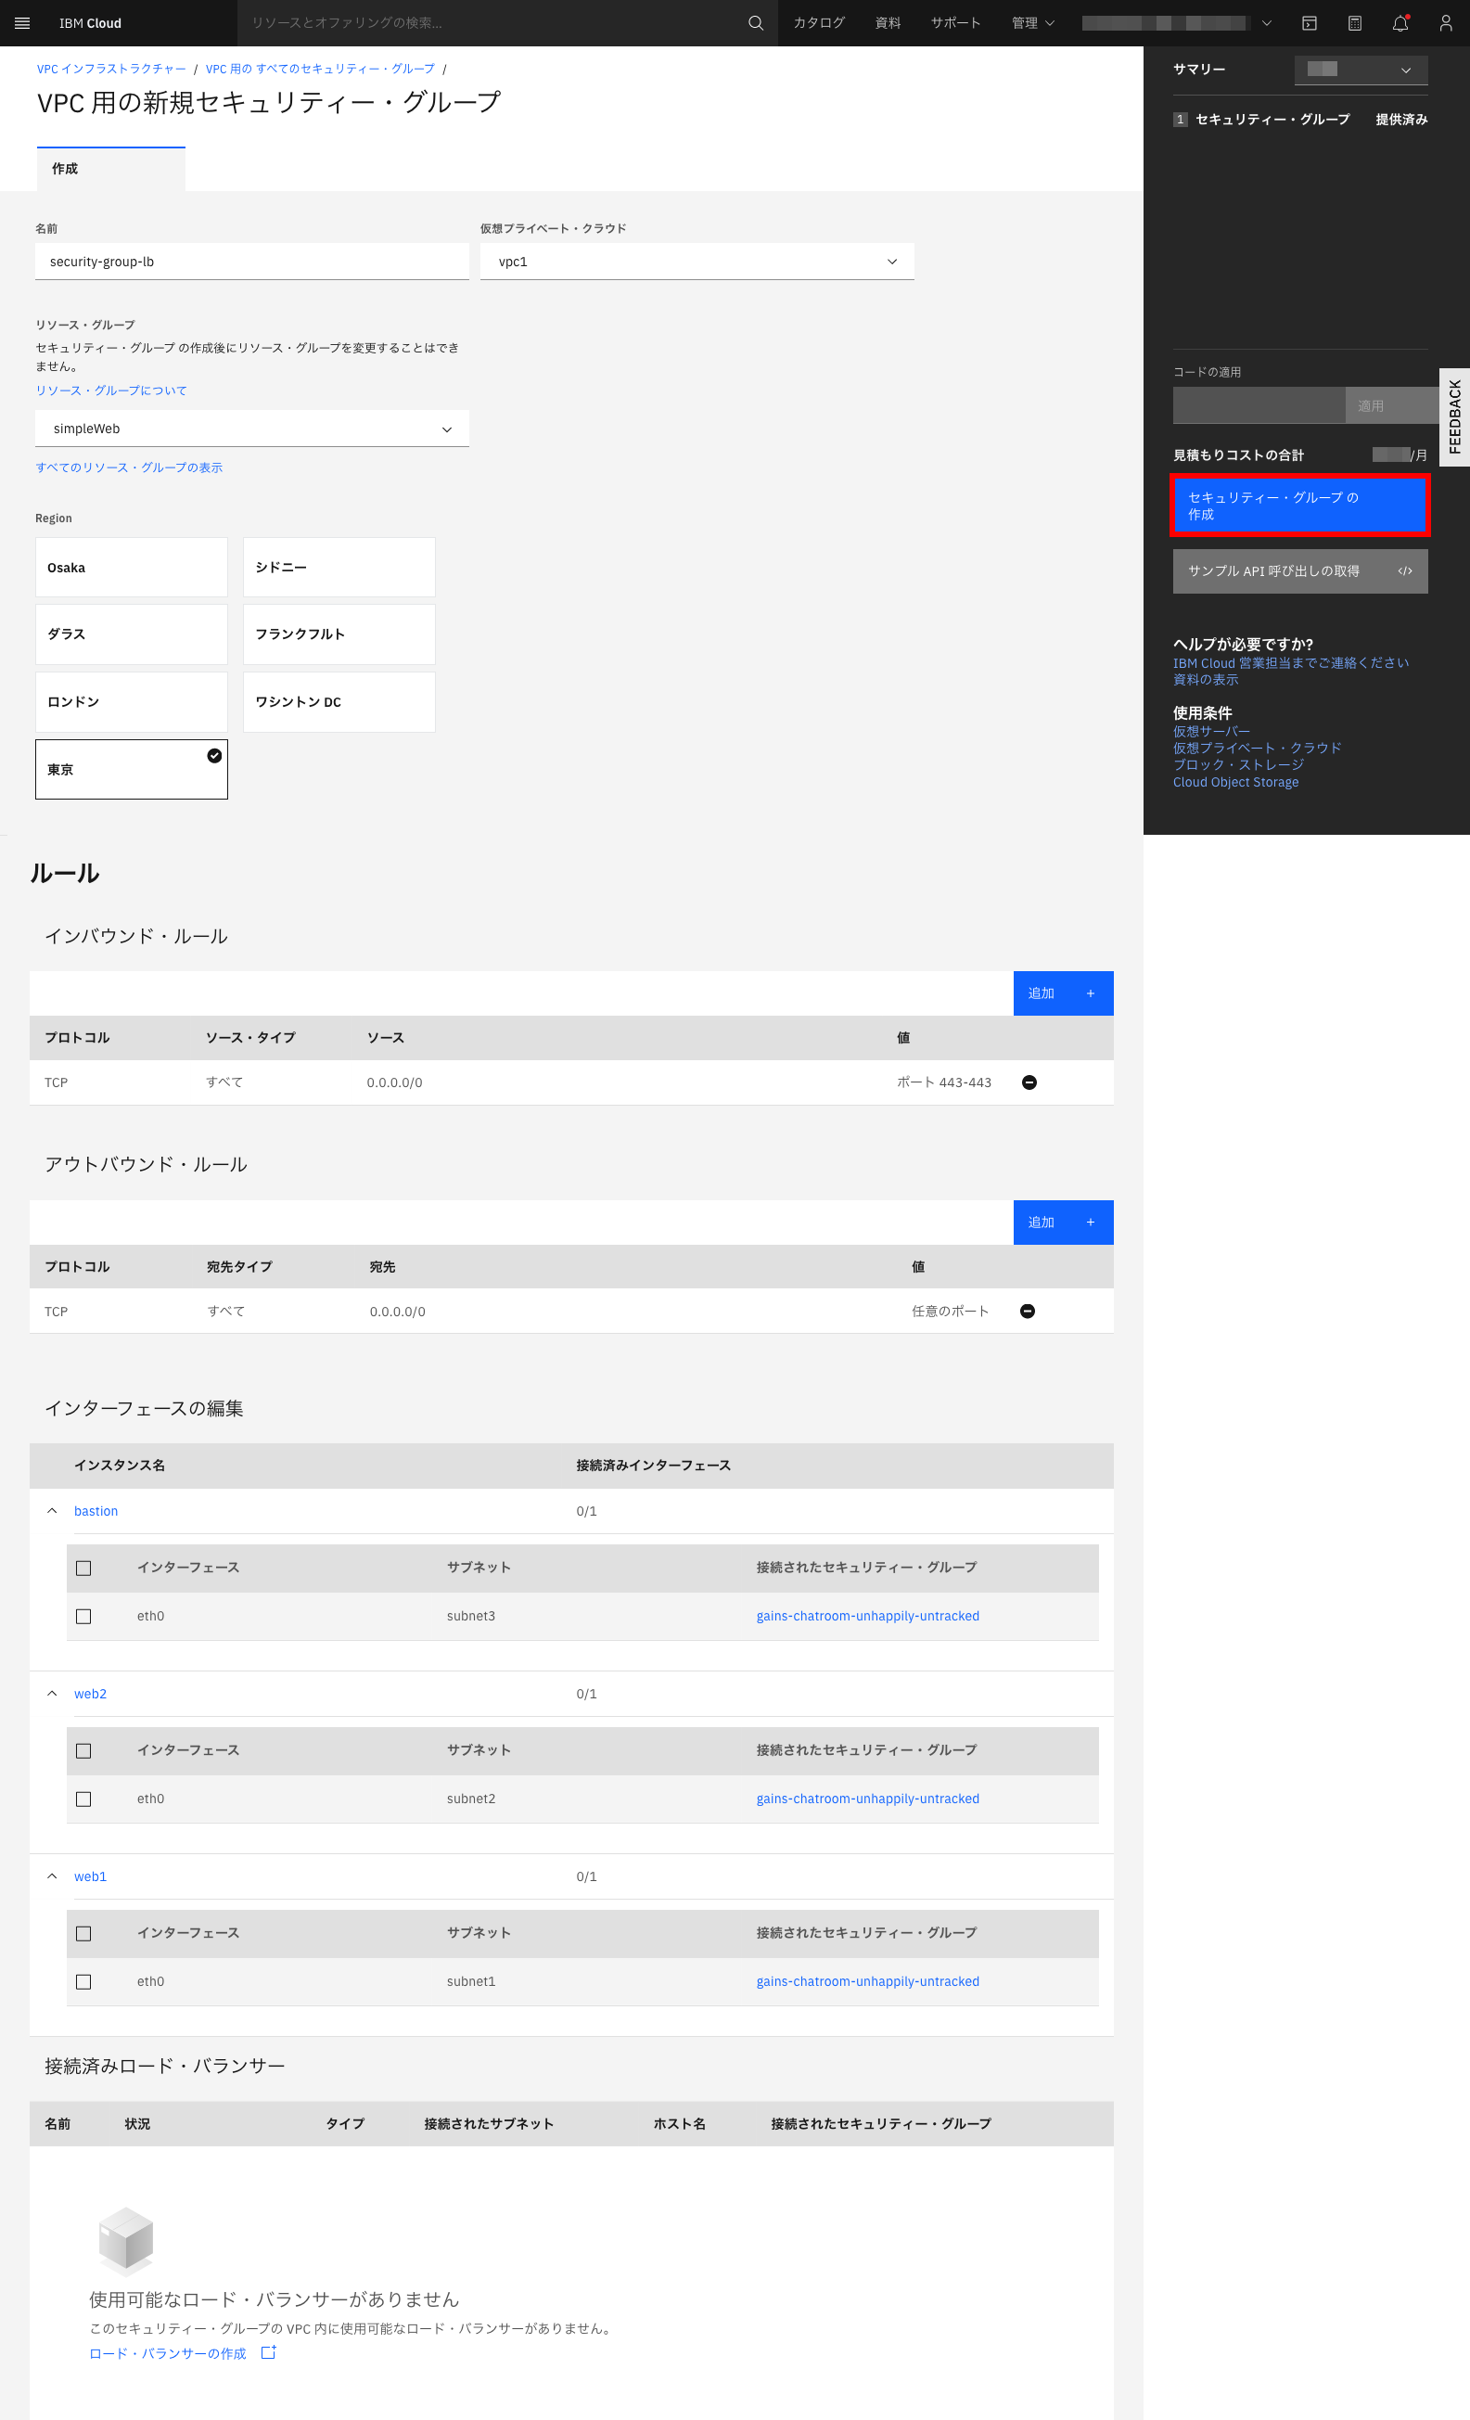1470x2420 pixels.
Task: Open the bastion instance link
Action: (96, 1511)
